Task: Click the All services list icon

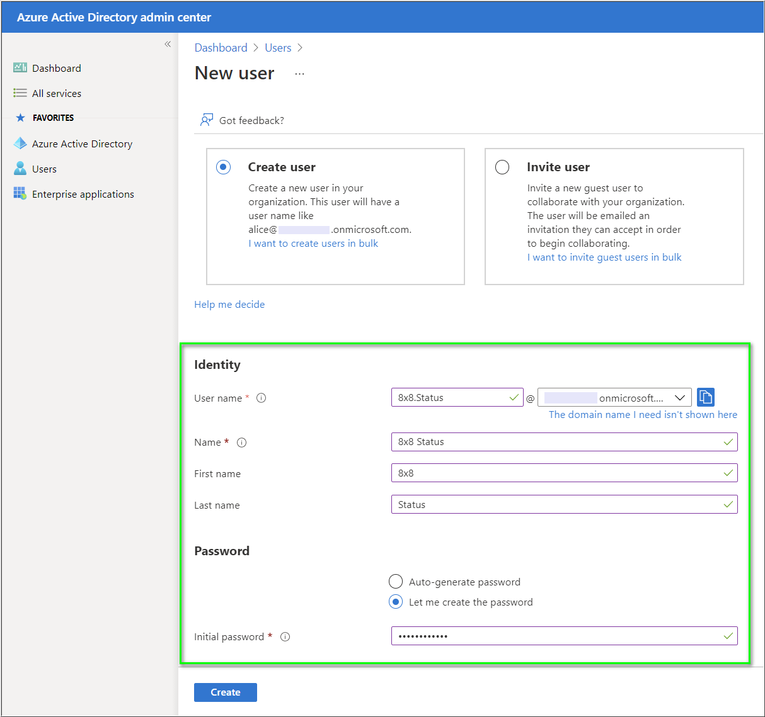Action: [x=20, y=93]
